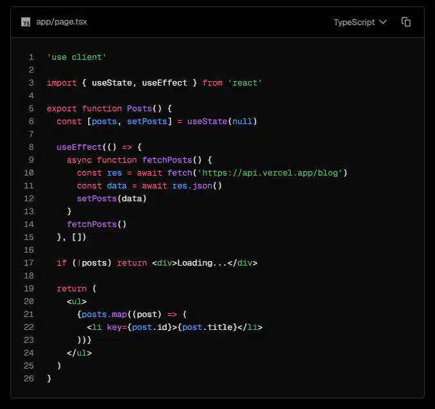Screen dimensions: 435x409
Task: Click the 'react' import string
Action: click(245, 83)
